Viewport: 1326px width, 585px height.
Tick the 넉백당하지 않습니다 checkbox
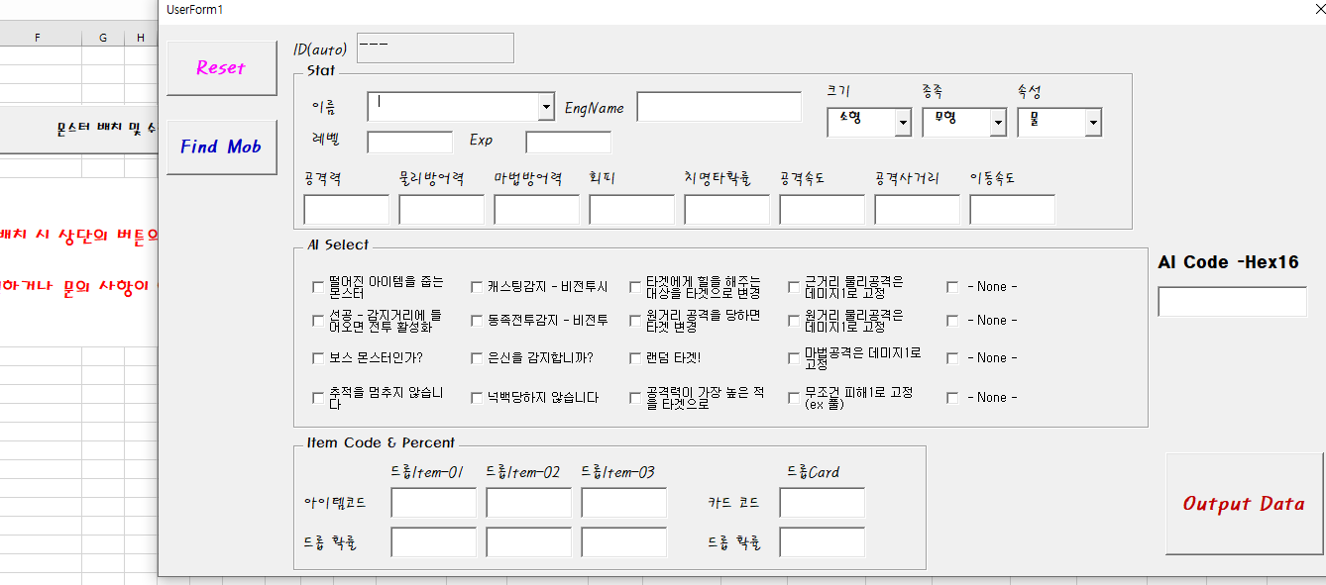[x=477, y=398]
